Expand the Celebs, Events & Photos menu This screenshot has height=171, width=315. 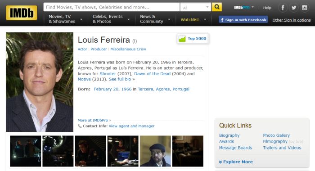click(111, 19)
